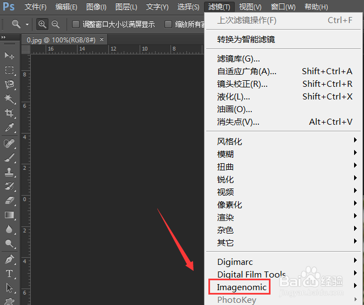This screenshot has height=305, width=364.
Task: Select the Eraser tool
Action: click(x=9, y=201)
